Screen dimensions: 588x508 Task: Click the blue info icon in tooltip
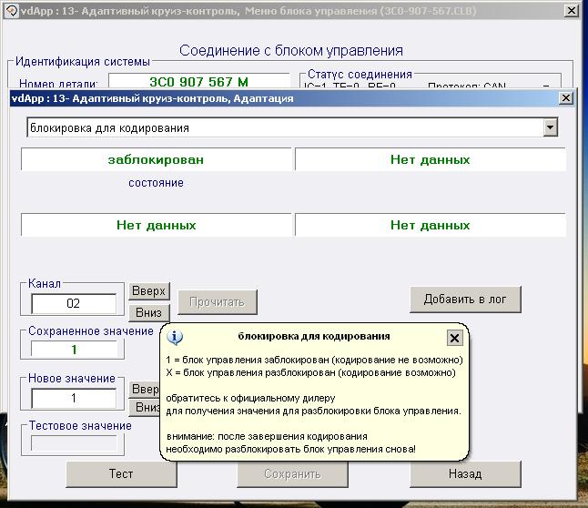tap(177, 337)
